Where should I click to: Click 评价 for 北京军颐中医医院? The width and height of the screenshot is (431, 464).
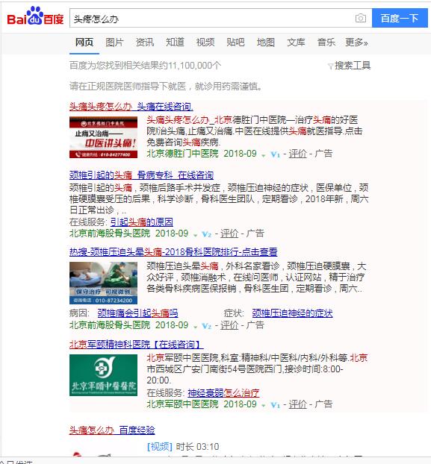pos(297,404)
